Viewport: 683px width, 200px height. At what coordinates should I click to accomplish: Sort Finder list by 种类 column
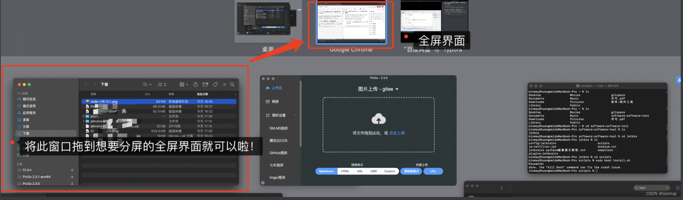[x=172, y=94]
